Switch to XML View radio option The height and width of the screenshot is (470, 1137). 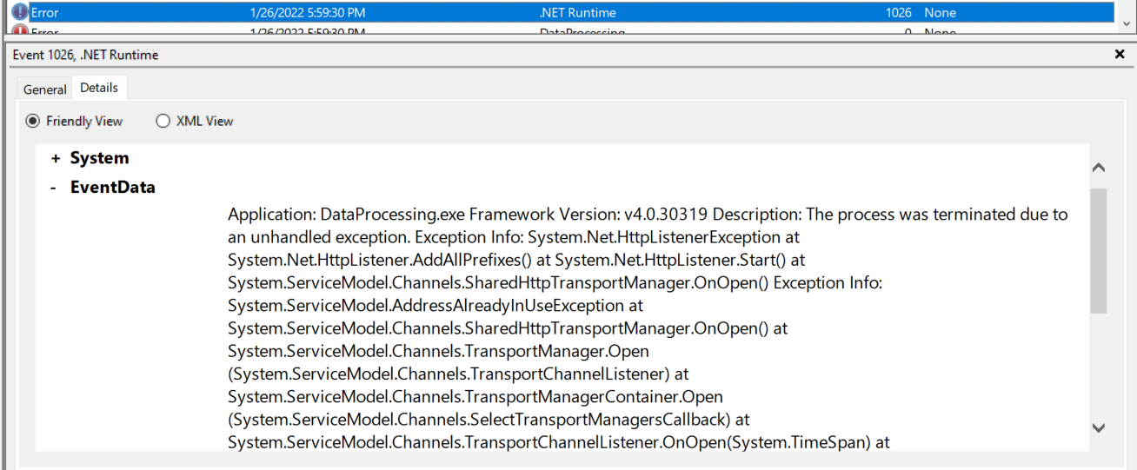coord(163,121)
